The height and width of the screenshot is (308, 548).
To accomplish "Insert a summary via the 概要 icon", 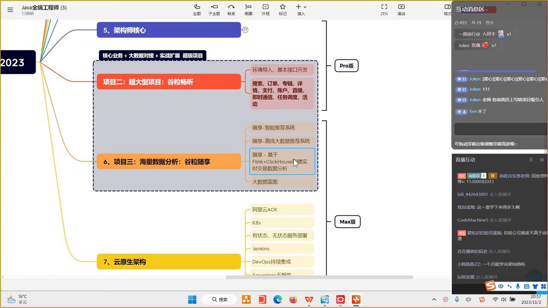I will [x=248, y=9].
